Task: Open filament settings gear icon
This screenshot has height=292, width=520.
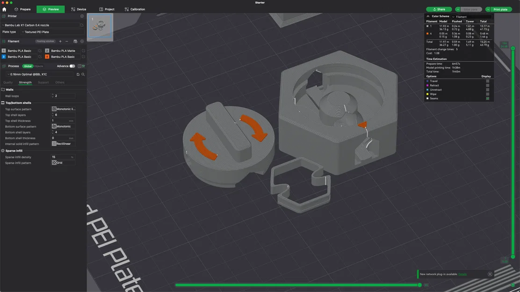Action: click(x=82, y=42)
